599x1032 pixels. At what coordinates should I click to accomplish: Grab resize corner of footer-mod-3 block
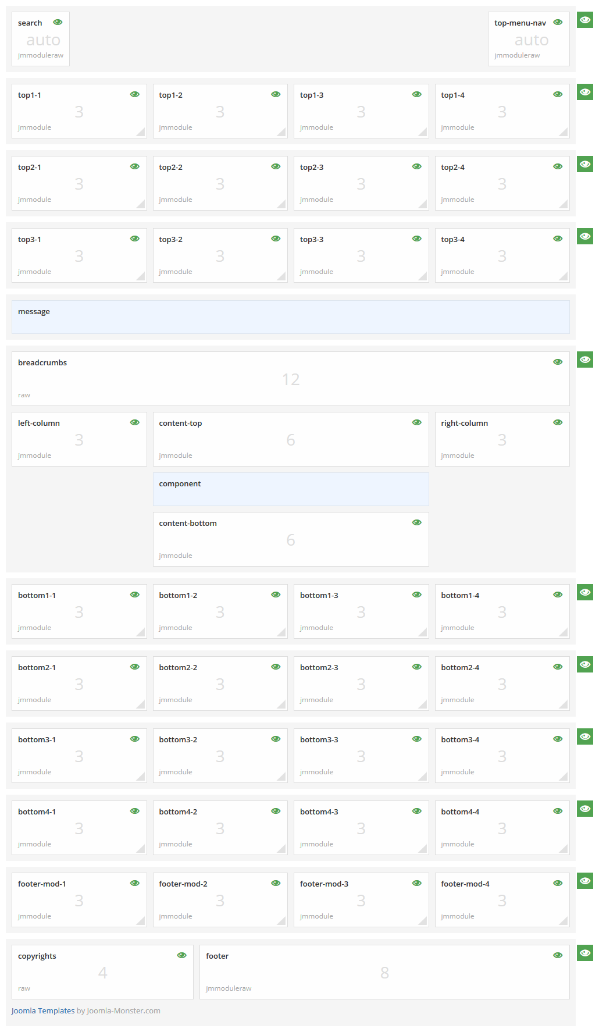coord(423,921)
